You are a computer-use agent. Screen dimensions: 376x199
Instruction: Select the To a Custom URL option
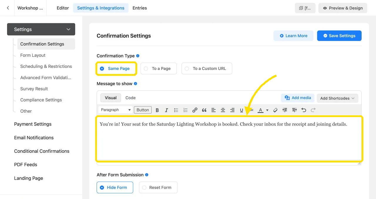207,68
